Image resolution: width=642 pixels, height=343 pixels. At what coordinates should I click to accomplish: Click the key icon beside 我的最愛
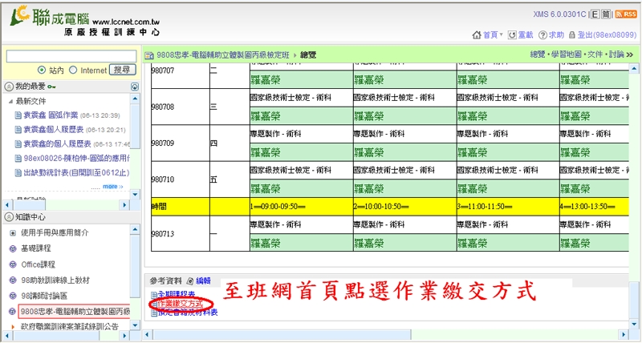pos(51,86)
